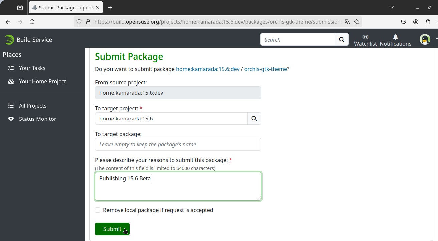This screenshot has width=438, height=241.
Task: Expand the list all tabs dropdown
Action: coord(392,7)
